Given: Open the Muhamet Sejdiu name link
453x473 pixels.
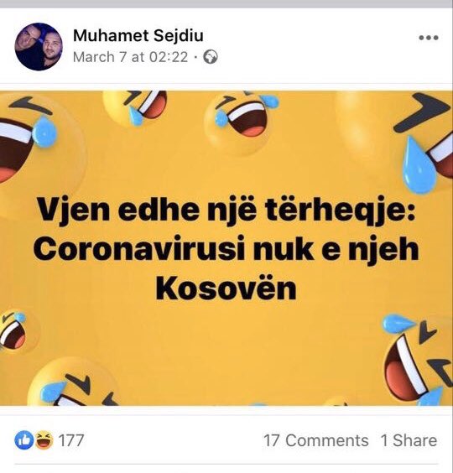Looking at the screenshot, I should click(138, 35).
